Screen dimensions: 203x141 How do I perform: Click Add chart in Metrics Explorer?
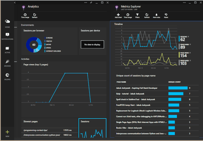pyautogui.click(x=118, y=15)
